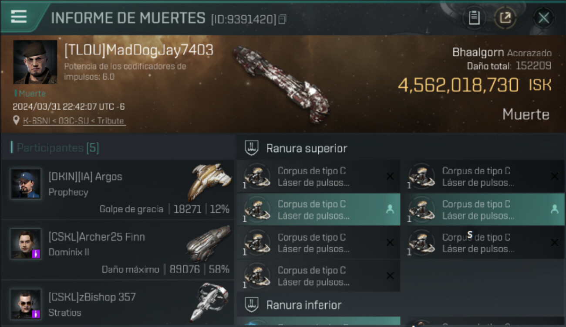566x327 pixels.
Task: Click the Bhaalgorn ship name
Action: [478, 53]
